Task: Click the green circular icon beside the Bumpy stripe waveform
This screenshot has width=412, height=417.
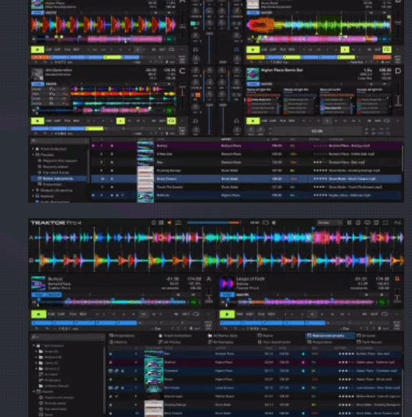Action: [x=194, y=302]
